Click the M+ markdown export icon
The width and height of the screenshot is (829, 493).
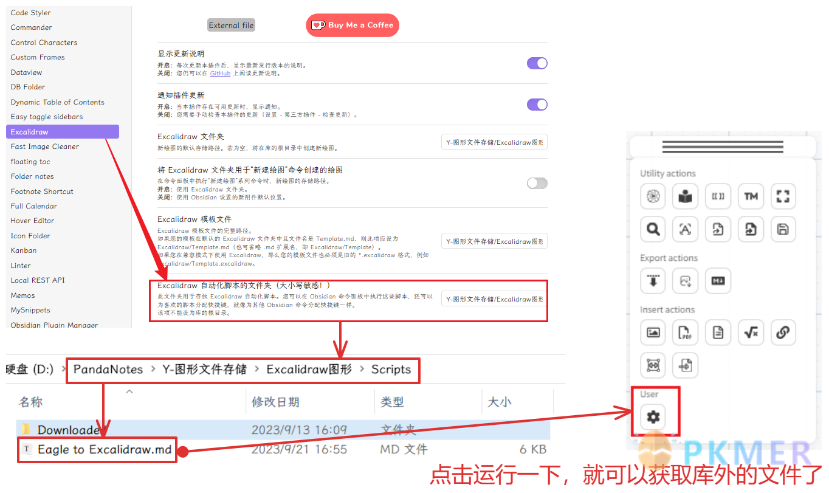tap(718, 281)
